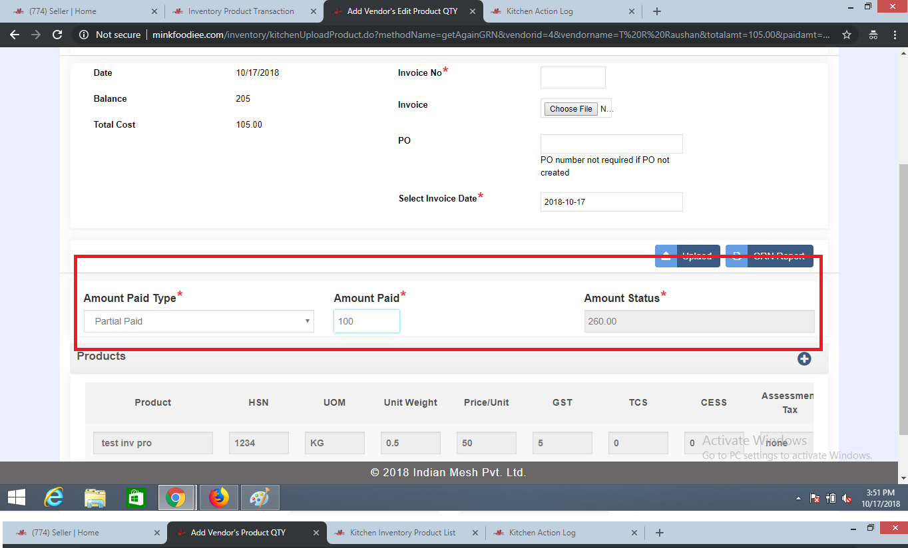View the Not secure site info

point(111,35)
